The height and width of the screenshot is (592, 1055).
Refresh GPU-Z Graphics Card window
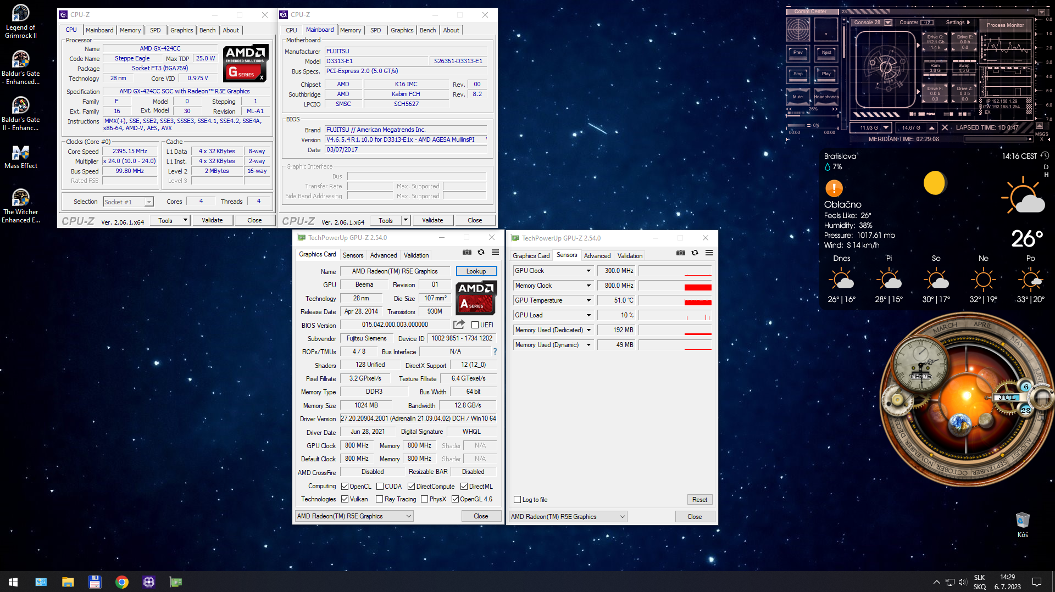tap(481, 252)
